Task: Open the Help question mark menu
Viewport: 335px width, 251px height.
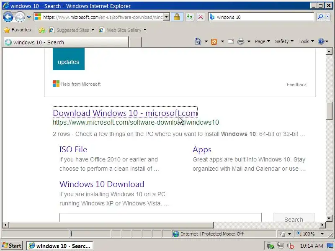Action: pos(323,41)
